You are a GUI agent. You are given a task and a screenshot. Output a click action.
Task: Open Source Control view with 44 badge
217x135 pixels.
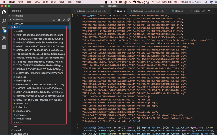click(4, 30)
